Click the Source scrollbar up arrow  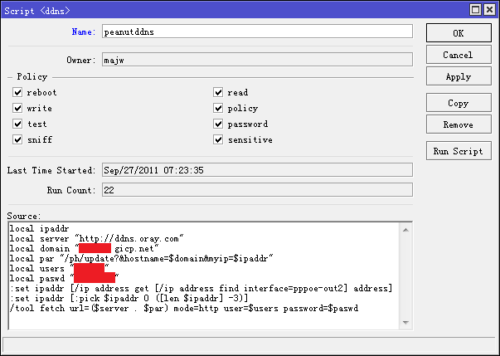pos(406,227)
